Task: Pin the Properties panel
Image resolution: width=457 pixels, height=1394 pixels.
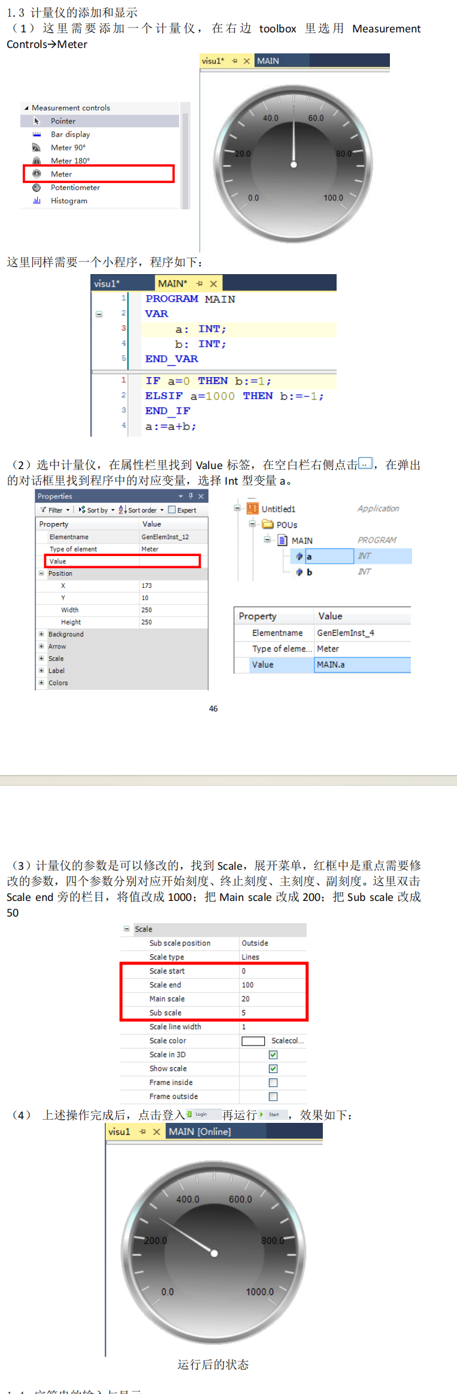Action: (191, 496)
